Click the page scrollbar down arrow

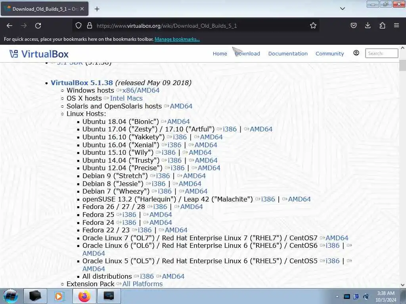(x=402, y=285)
